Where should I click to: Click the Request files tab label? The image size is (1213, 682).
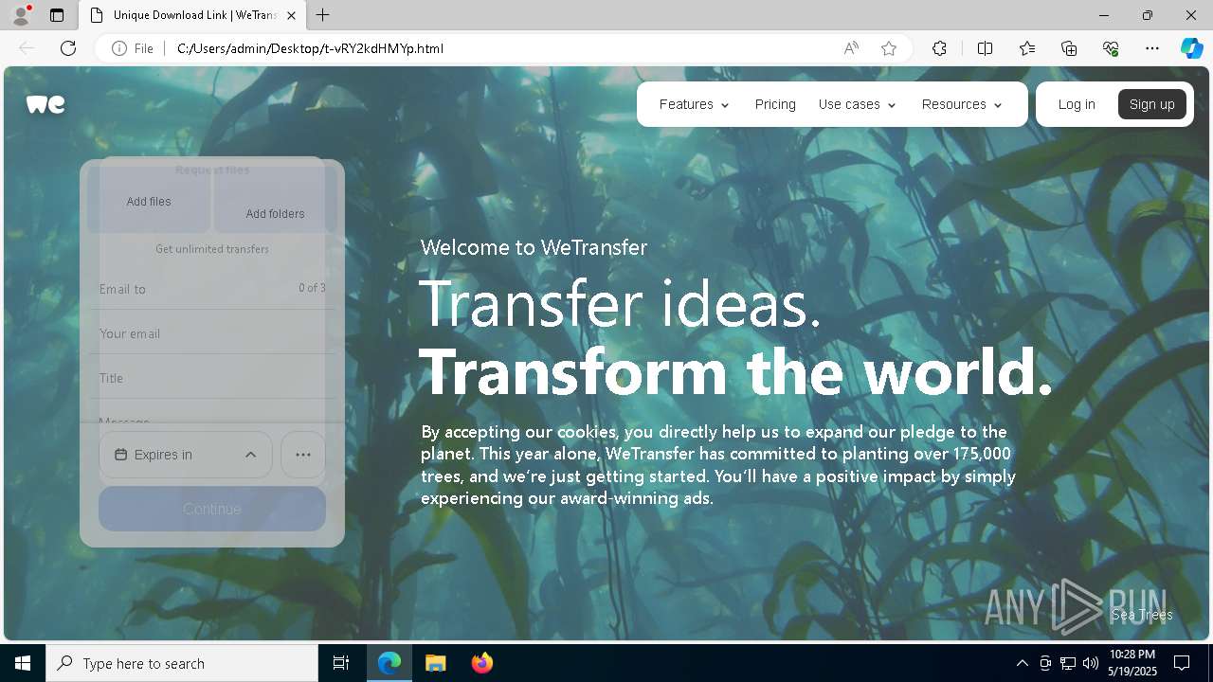212,170
